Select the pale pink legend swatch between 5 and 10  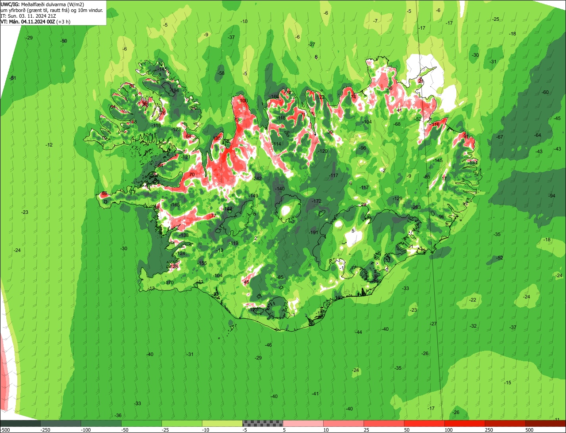click(303, 423)
